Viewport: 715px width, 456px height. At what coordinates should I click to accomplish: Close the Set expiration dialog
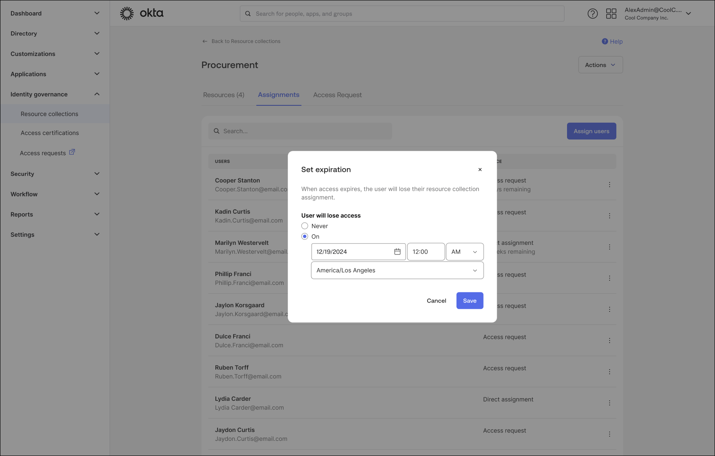coord(480,169)
